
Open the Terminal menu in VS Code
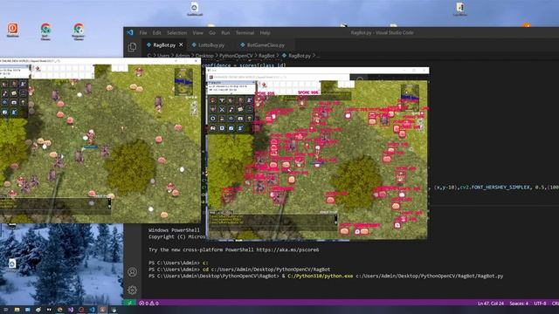(245, 33)
